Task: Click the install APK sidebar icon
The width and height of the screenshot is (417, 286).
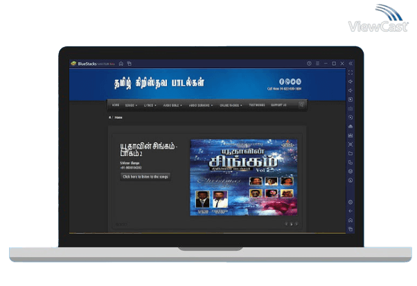Action: (x=351, y=126)
